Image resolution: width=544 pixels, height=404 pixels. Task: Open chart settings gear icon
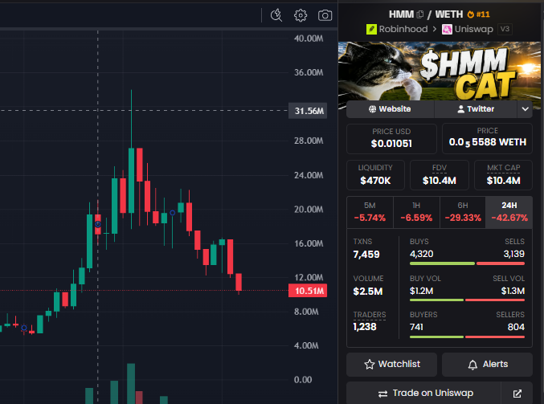pyautogui.click(x=301, y=15)
